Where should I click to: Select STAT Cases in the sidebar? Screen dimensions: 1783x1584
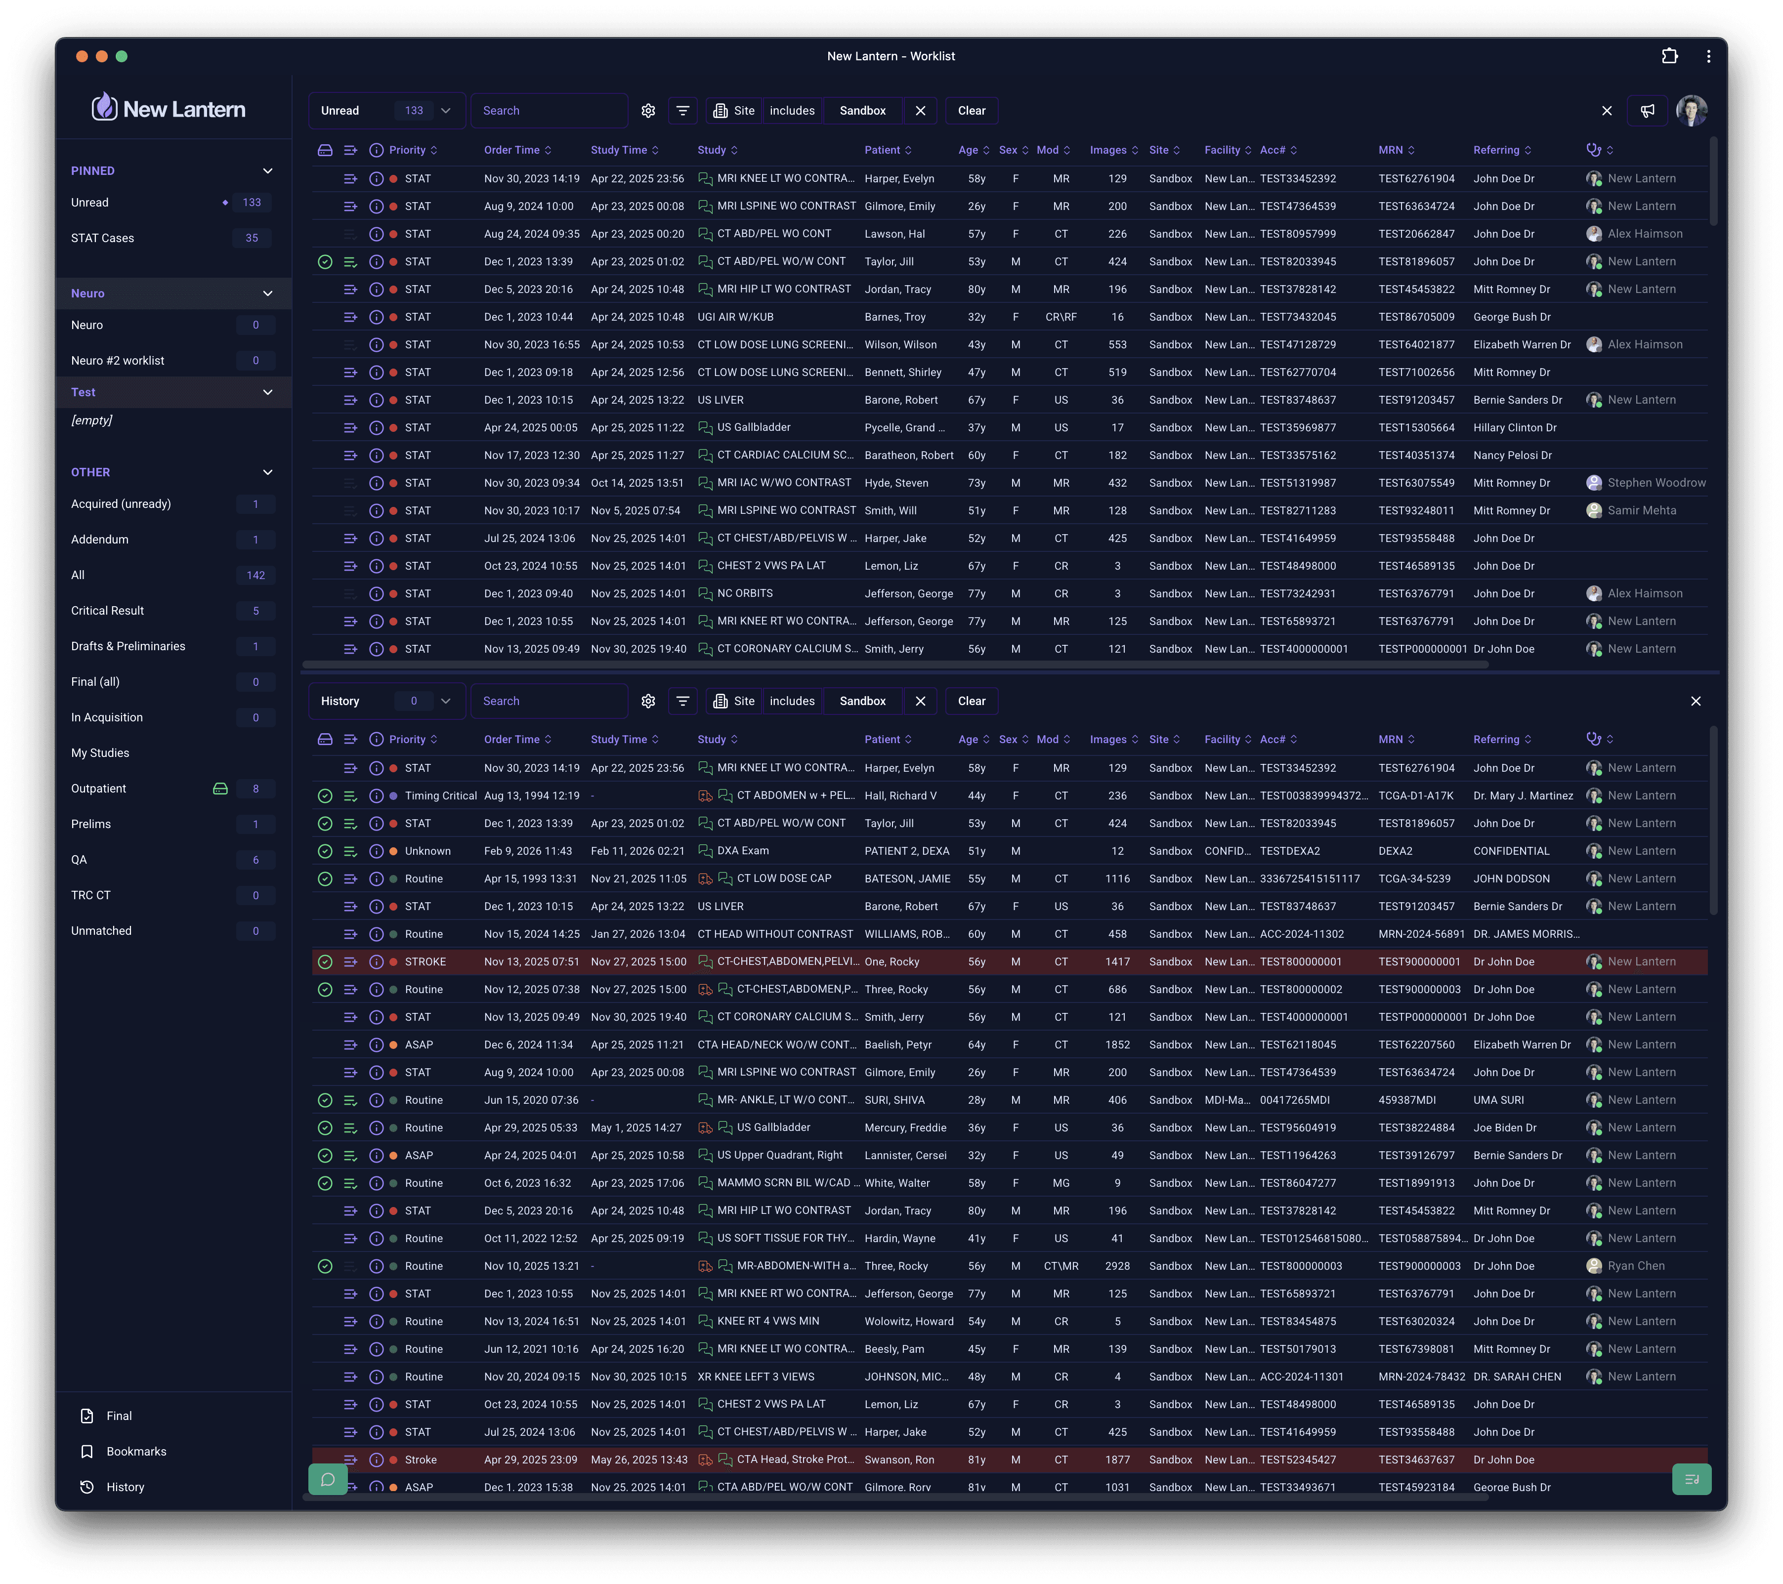103,237
